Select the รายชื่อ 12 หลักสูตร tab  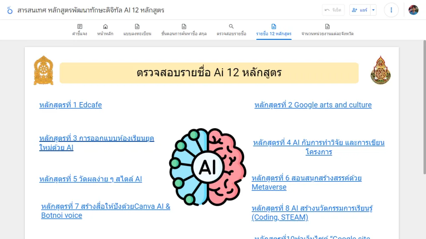274,30
